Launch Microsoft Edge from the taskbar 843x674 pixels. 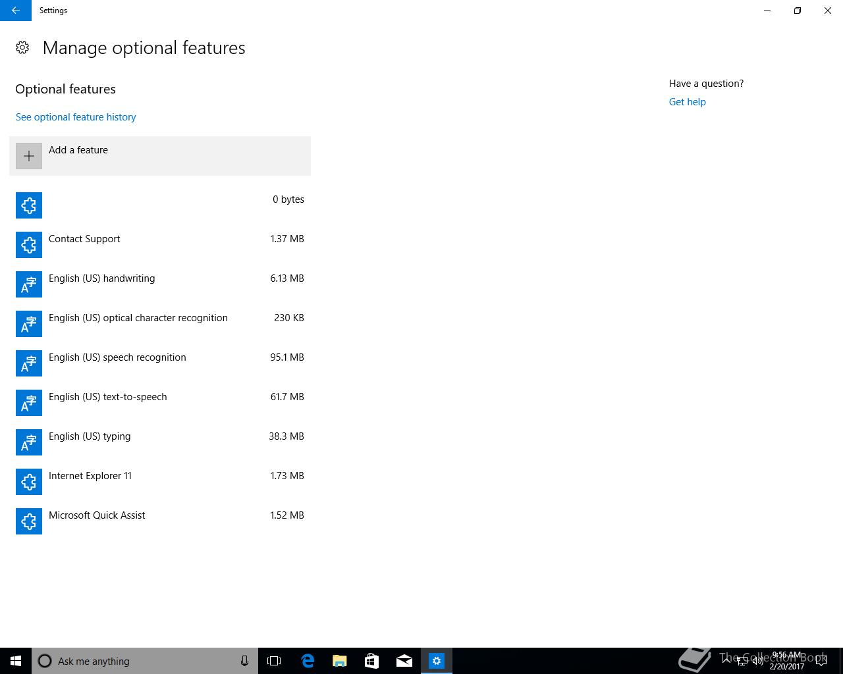pyautogui.click(x=308, y=661)
